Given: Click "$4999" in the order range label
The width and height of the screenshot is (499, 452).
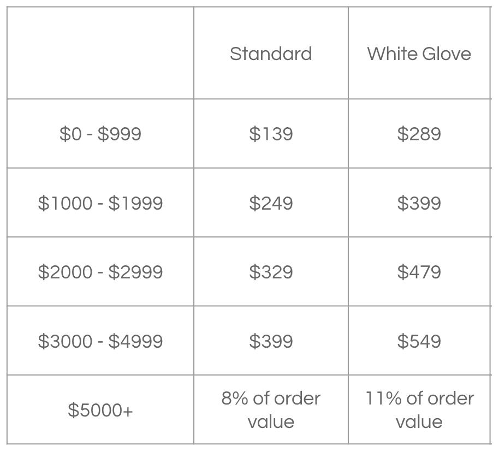Looking at the screenshot, I should click(135, 341).
